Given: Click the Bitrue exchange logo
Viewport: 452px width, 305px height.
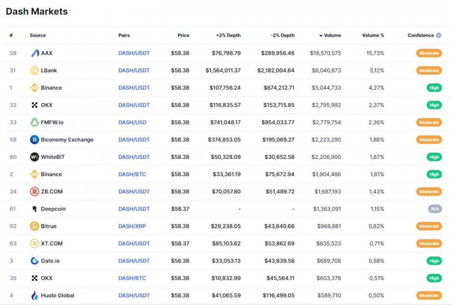Looking at the screenshot, I should point(34,226).
